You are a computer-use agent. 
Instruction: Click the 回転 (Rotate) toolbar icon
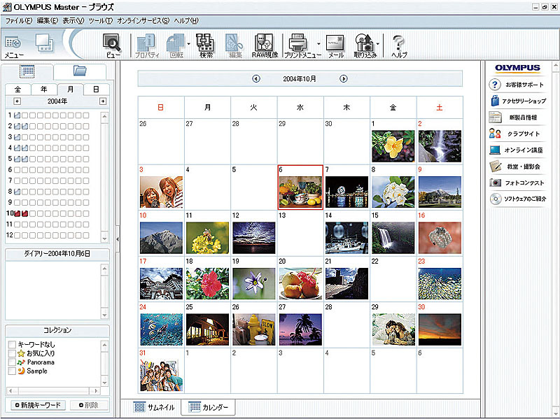176,45
